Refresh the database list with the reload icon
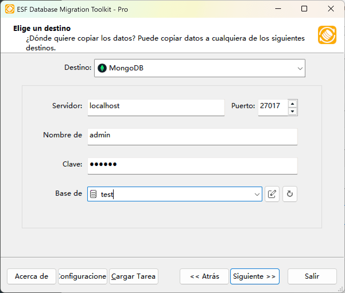Image resolution: width=345 pixels, height=293 pixels. 290,194
